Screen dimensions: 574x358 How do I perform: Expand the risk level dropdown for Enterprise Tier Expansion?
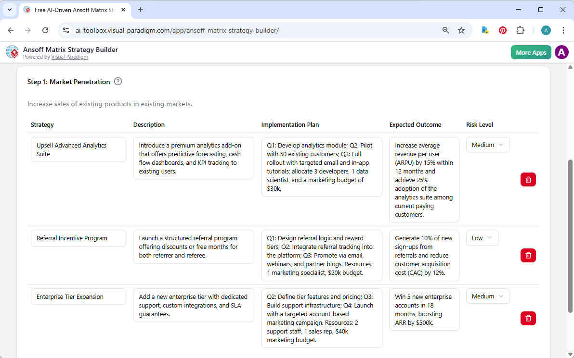click(x=488, y=296)
